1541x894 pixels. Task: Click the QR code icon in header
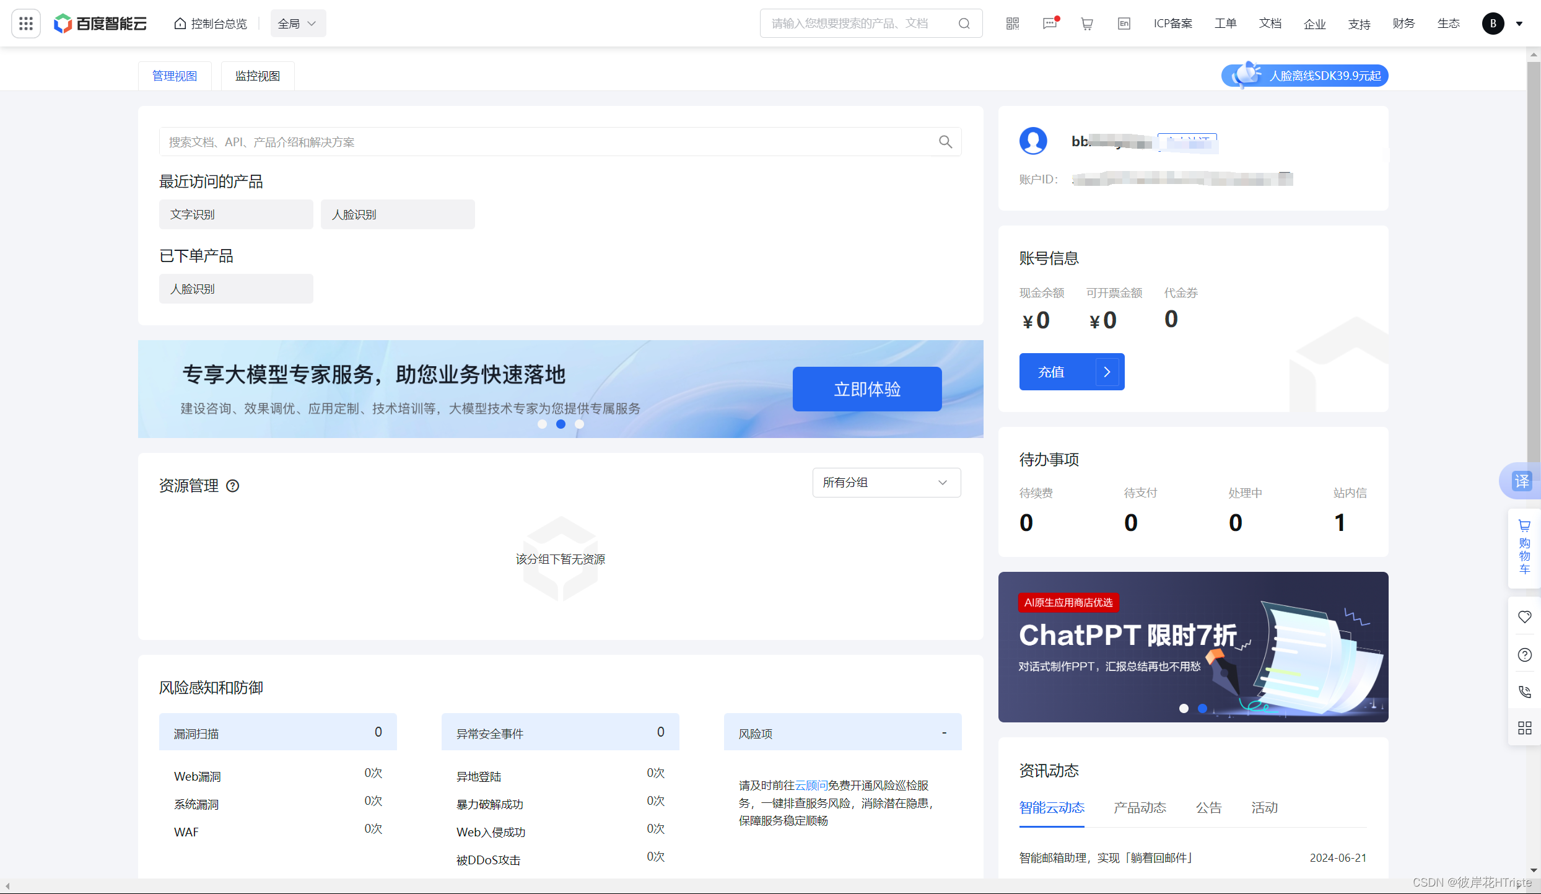pos(1013,24)
